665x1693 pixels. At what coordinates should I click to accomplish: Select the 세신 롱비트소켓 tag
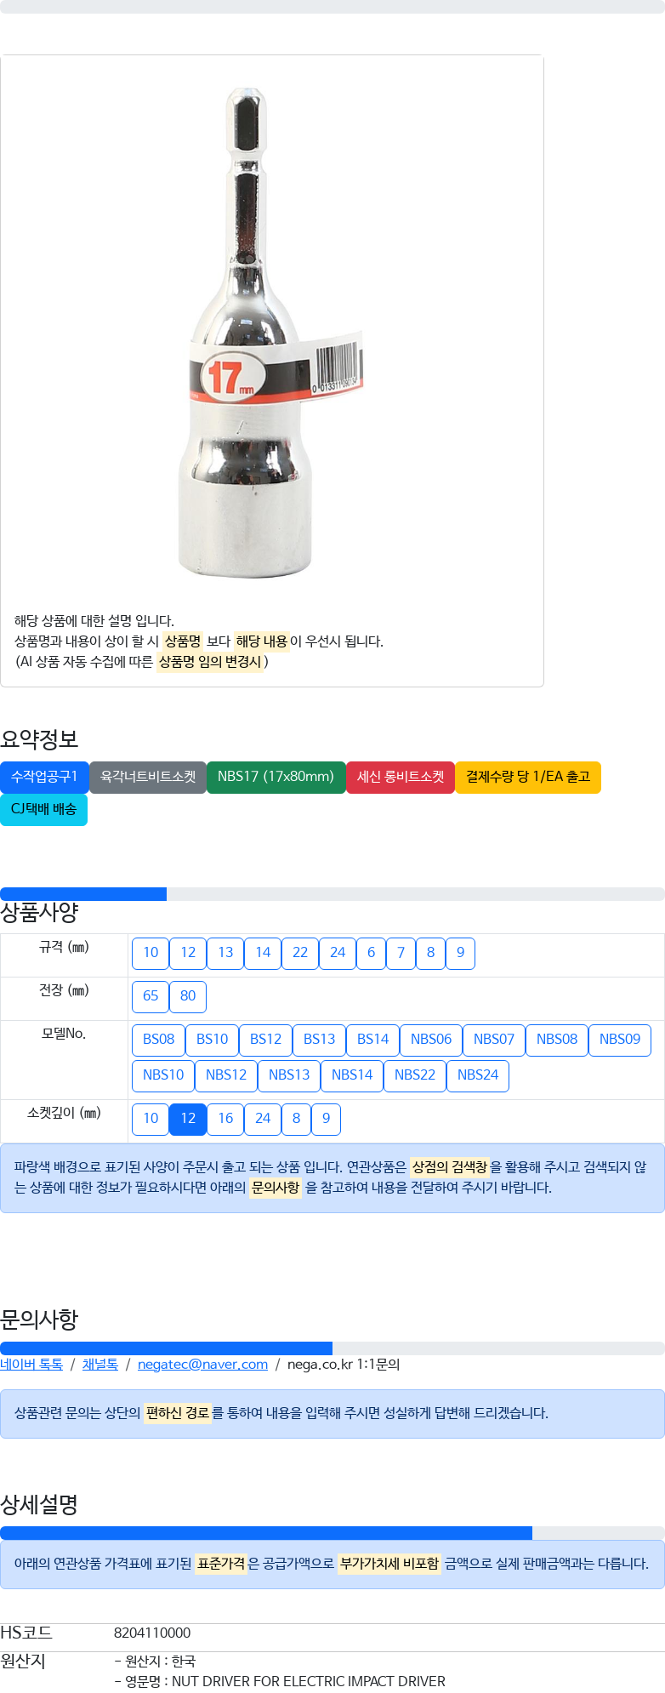click(x=401, y=778)
